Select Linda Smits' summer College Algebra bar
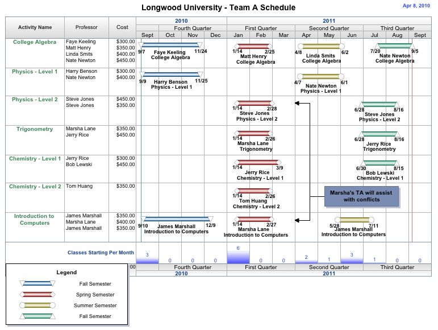Viewport: 438px width, 330px height. 320,46
